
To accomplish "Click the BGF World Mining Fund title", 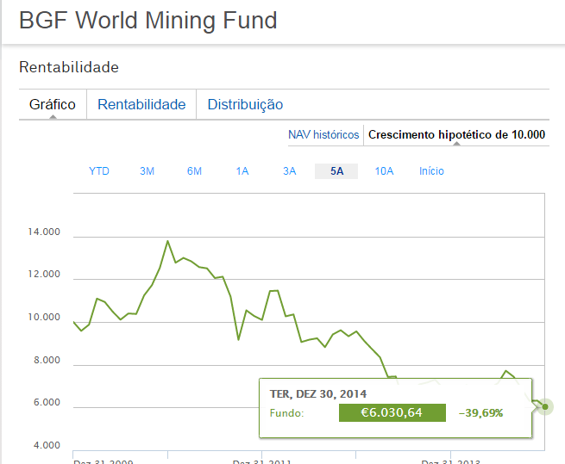I will click(148, 20).
